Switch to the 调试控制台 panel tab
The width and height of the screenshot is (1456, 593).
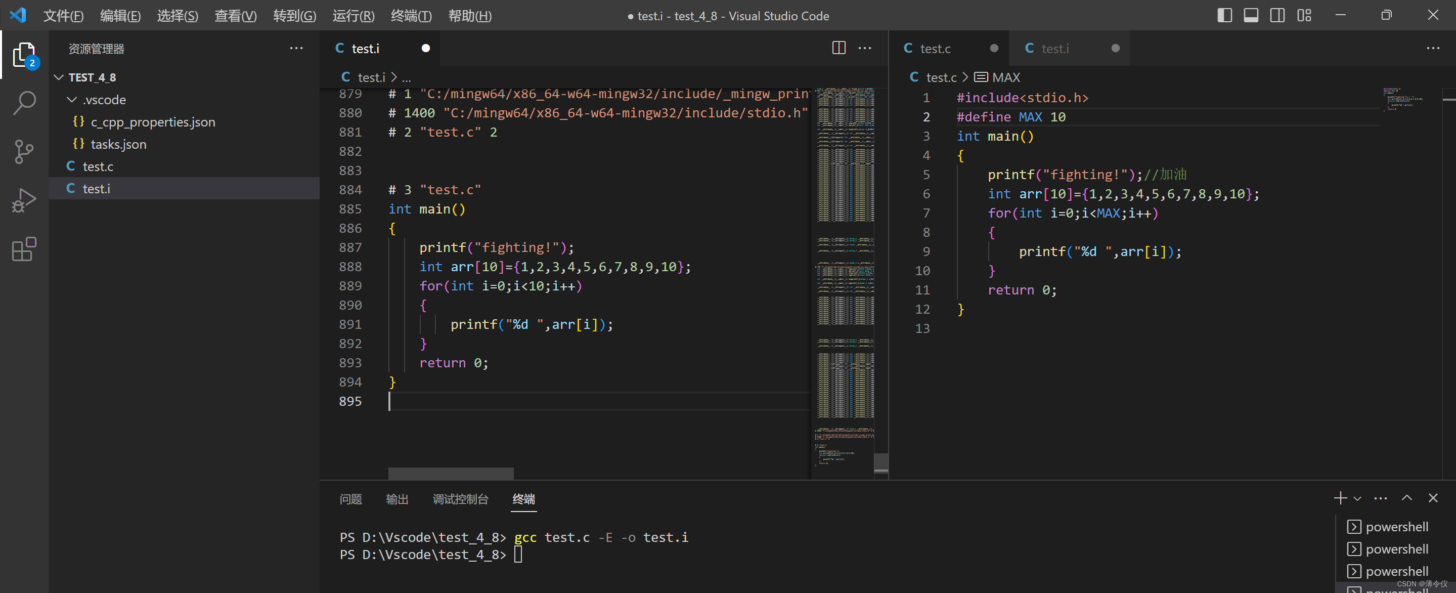[460, 498]
